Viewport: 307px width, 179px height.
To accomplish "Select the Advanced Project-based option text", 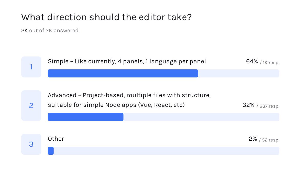I will 129,100.
